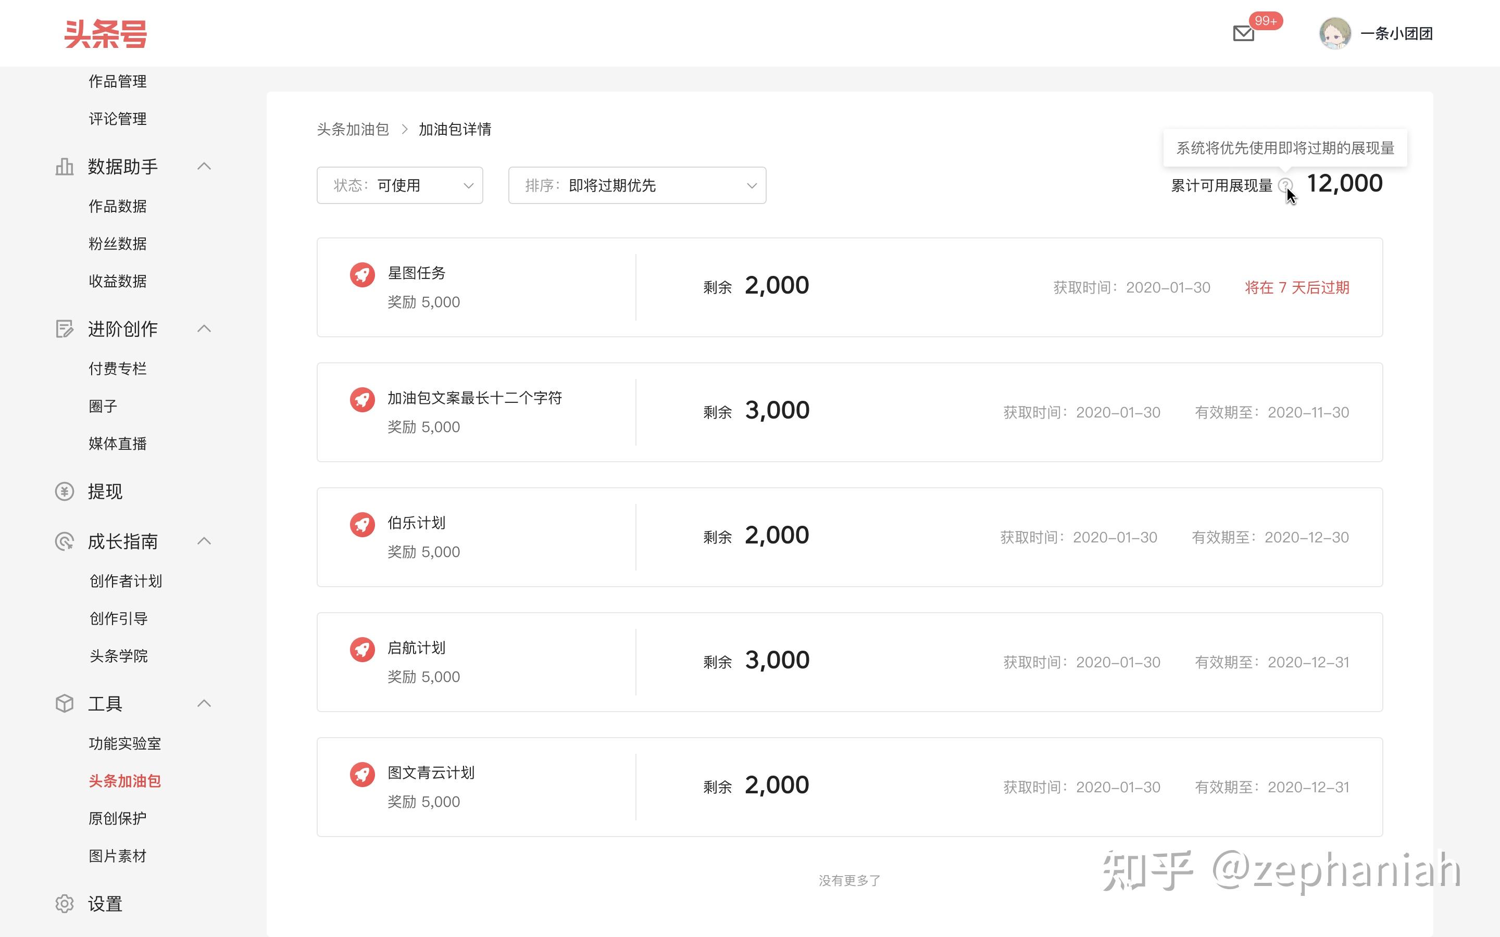1500x937 pixels.
Task: Click the 头条号 logo
Action: (x=106, y=33)
